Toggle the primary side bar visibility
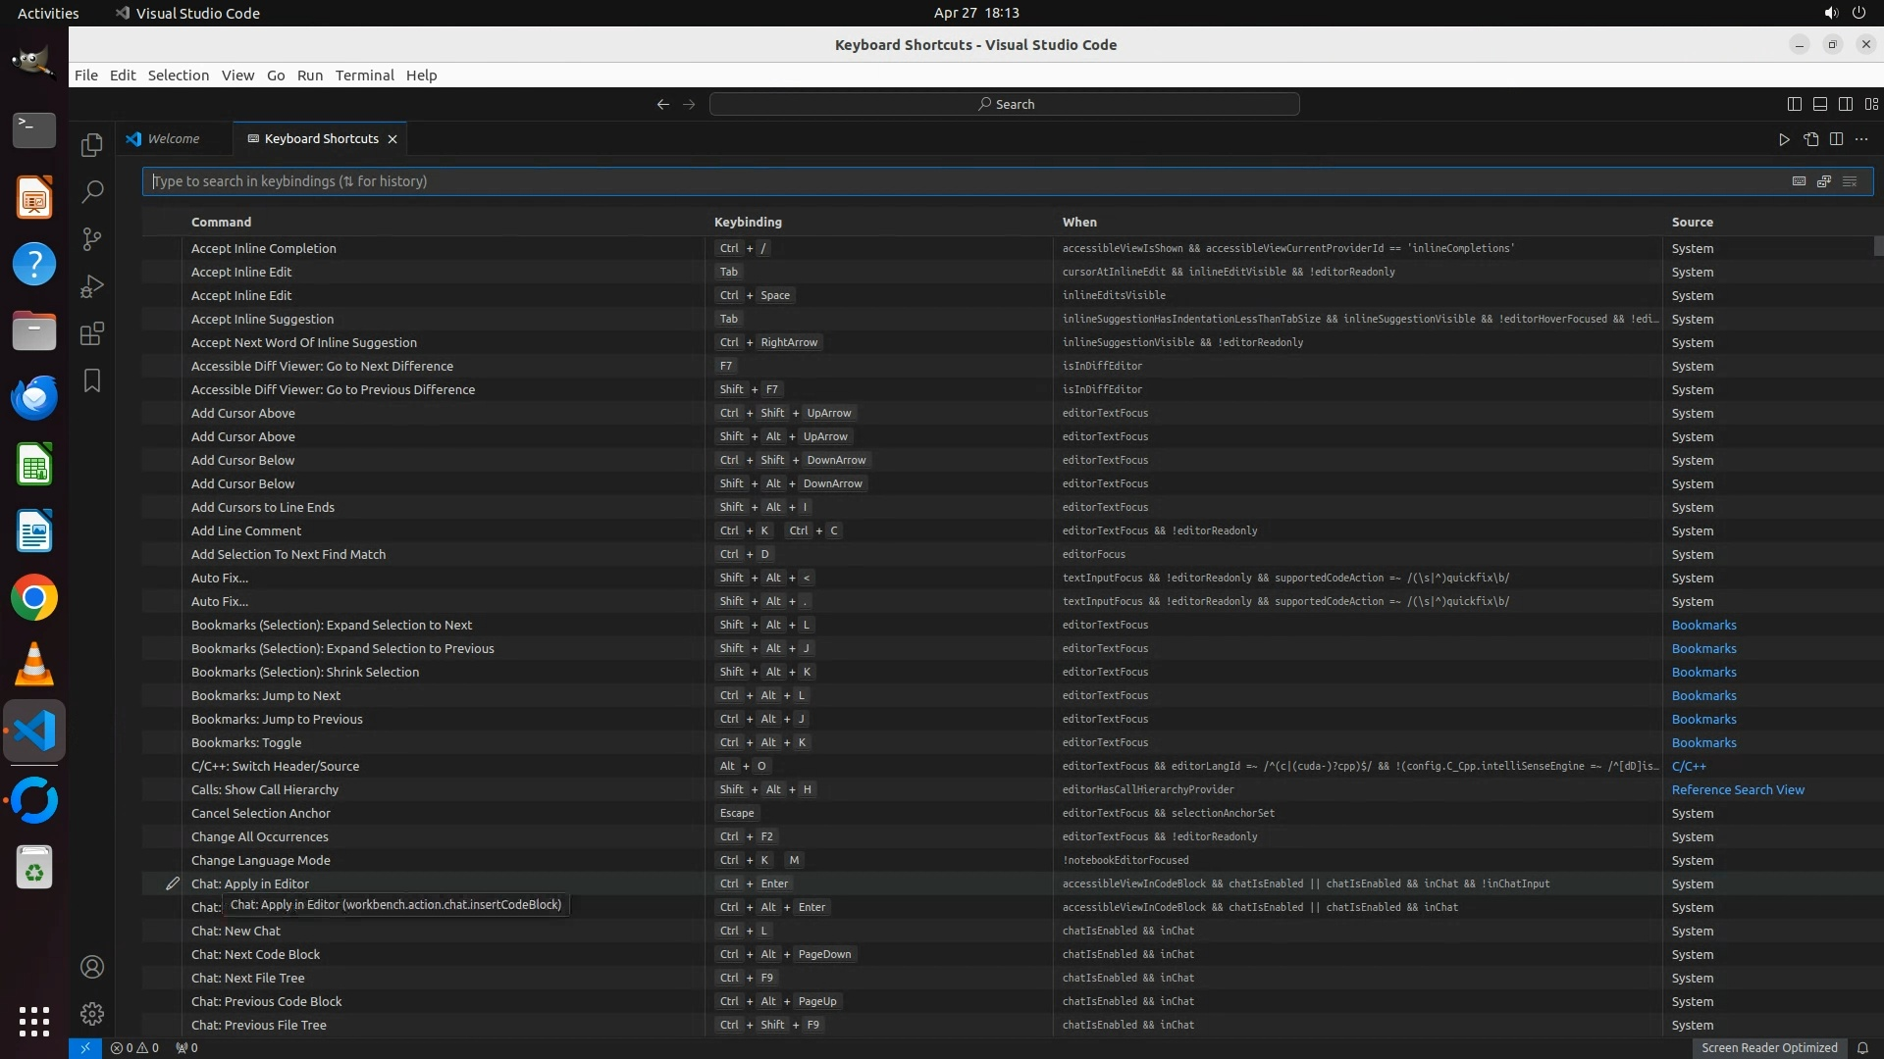This screenshot has width=1884, height=1059. (1794, 104)
